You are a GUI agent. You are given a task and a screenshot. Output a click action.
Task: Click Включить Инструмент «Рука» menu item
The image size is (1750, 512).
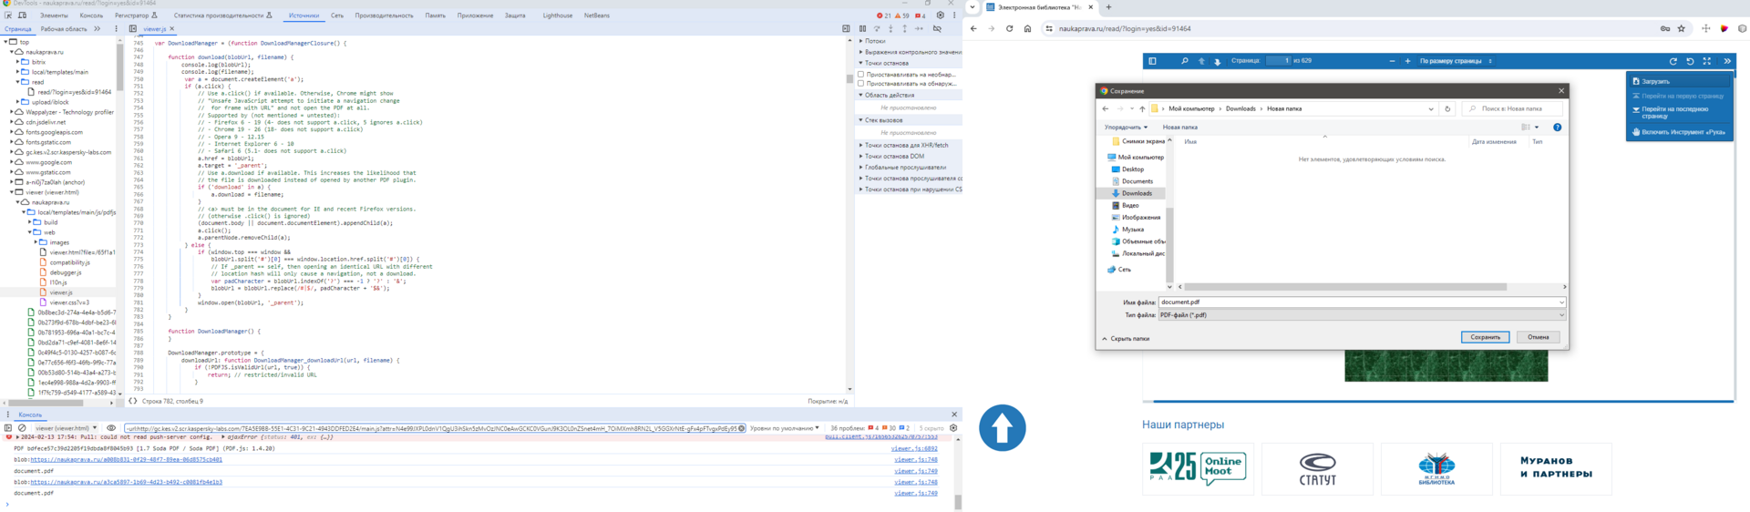point(1680,132)
